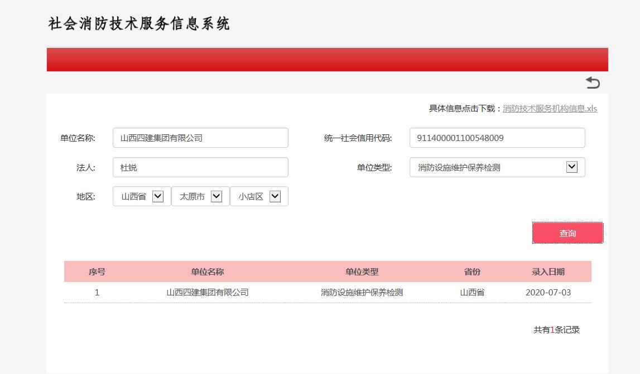This screenshot has height=374, width=640.
Task: Expand the 小店区 district dropdown
Action: pos(259,196)
